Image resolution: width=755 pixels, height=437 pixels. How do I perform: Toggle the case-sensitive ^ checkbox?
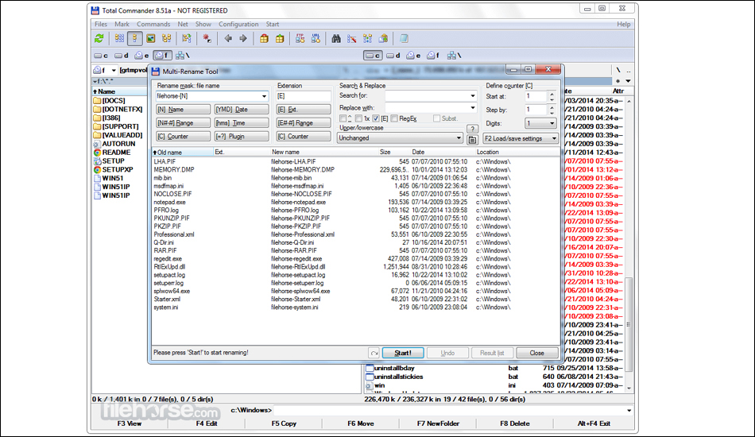point(343,118)
